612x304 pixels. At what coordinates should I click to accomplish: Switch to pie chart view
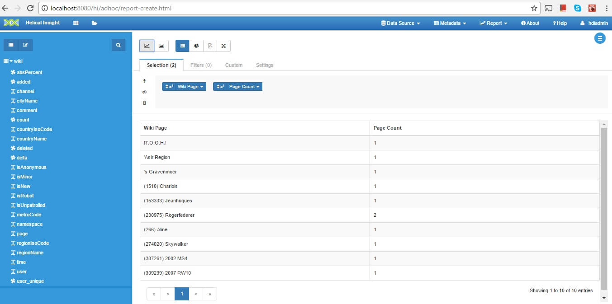tap(196, 46)
